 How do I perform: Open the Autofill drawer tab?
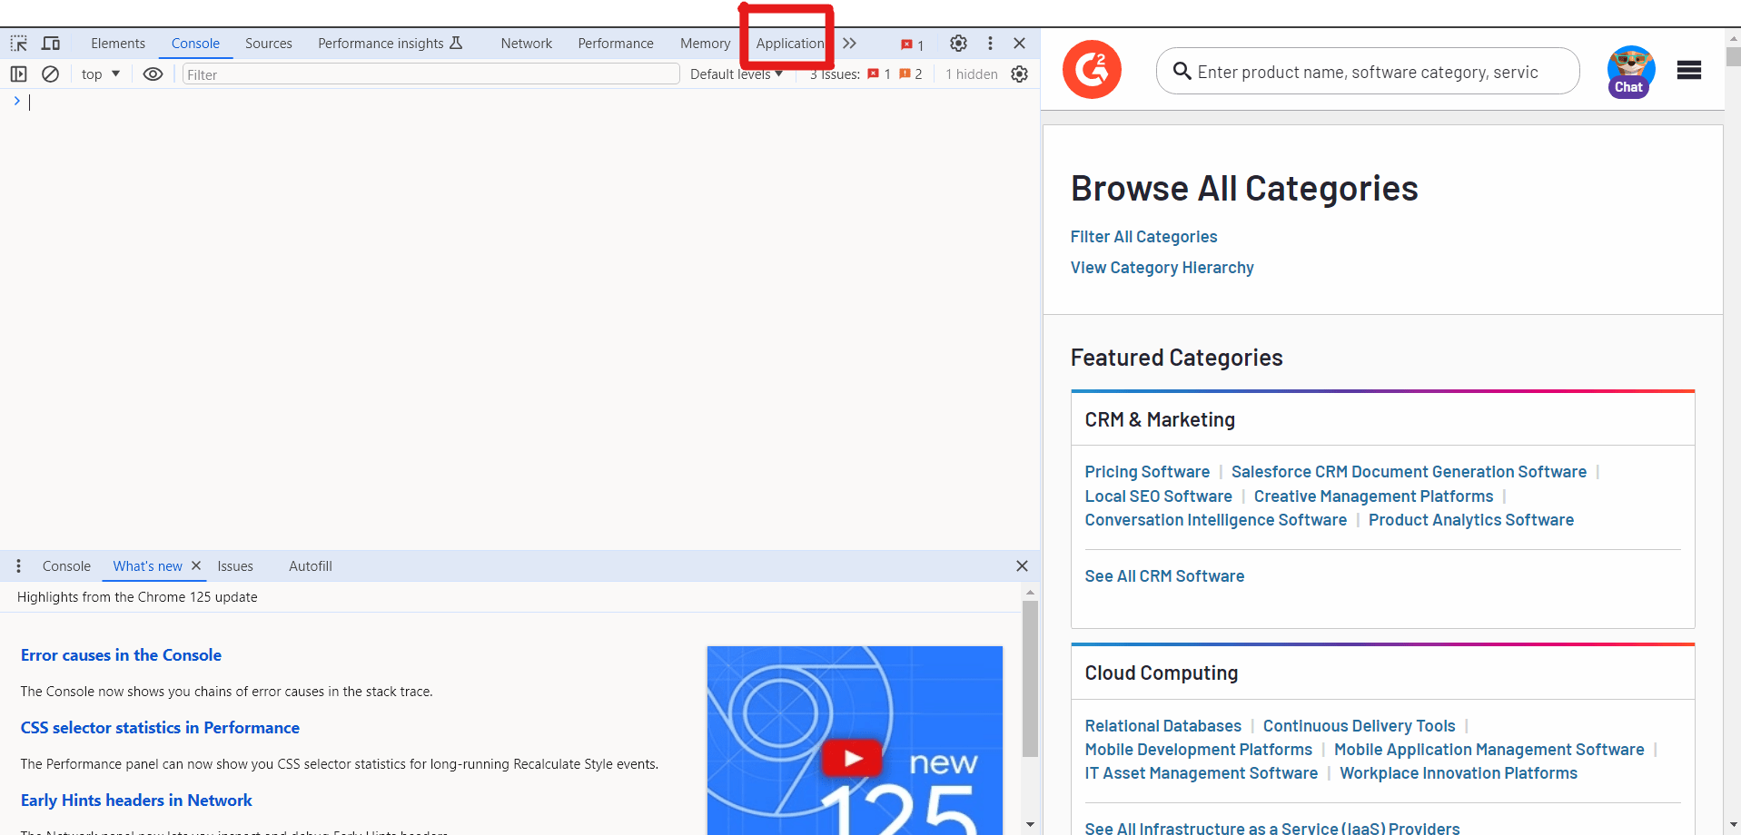coord(311,566)
